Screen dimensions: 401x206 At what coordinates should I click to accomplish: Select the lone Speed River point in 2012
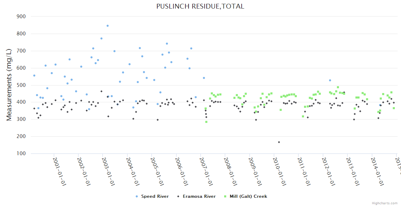[x=330, y=80]
